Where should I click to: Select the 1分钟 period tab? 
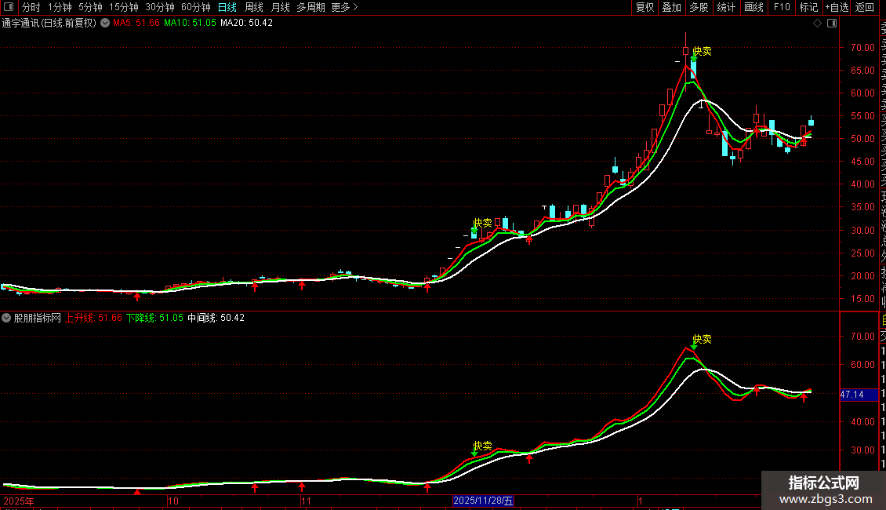pos(60,7)
